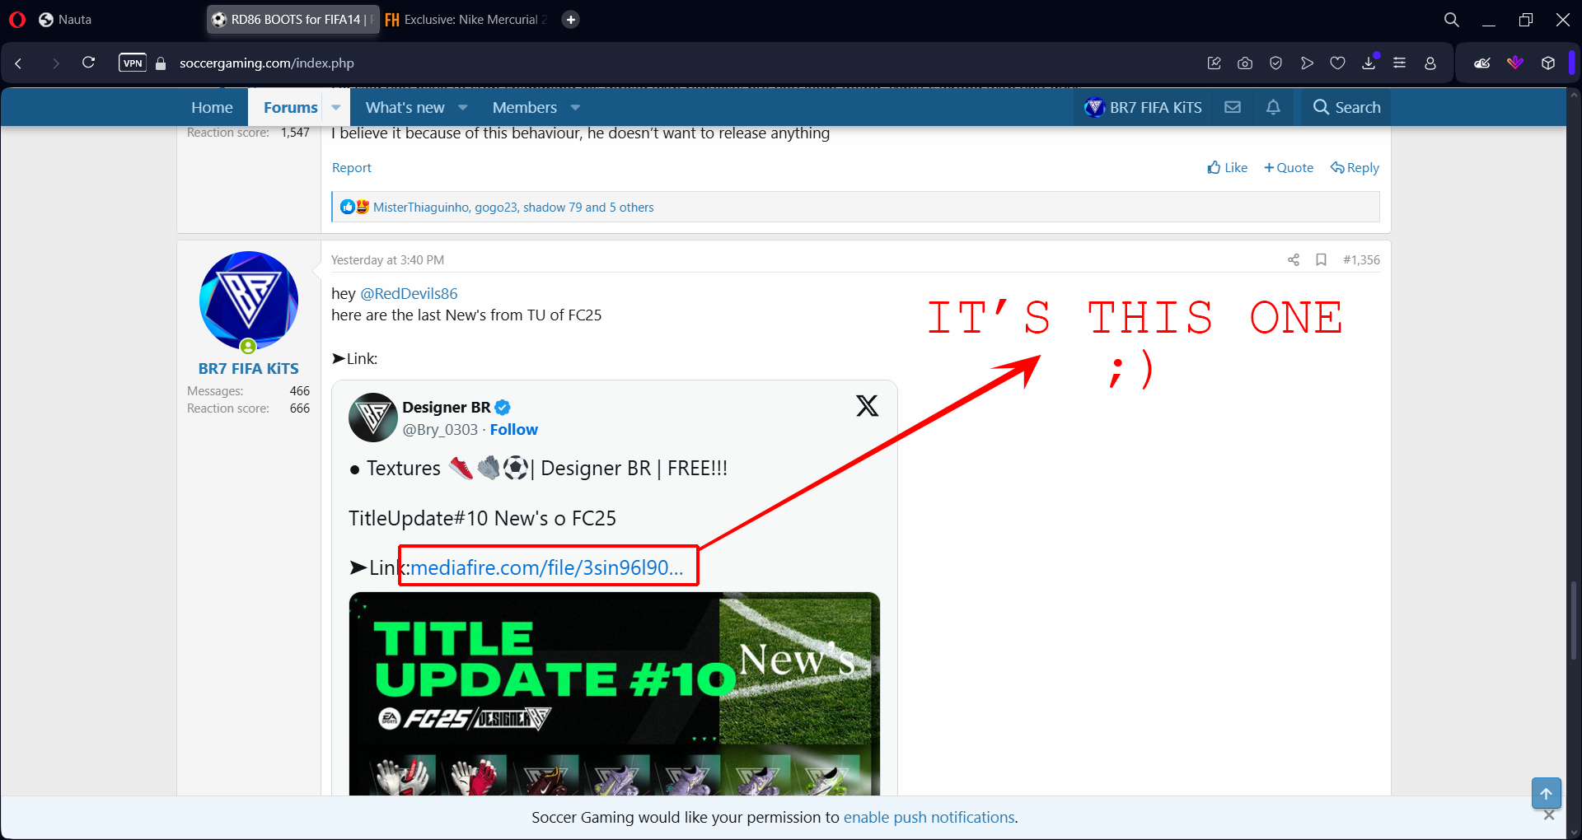Reply to the post with Reply button
1582x840 pixels.
(1355, 167)
